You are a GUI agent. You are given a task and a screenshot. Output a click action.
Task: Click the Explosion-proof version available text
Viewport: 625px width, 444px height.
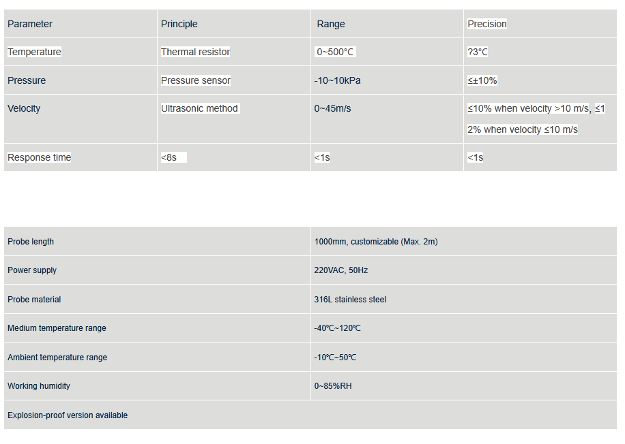point(68,415)
